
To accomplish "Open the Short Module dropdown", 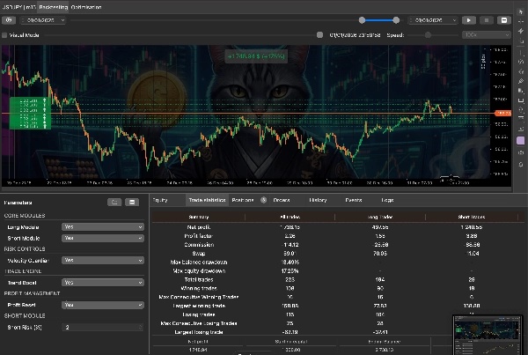I will click(x=103, y=238).
